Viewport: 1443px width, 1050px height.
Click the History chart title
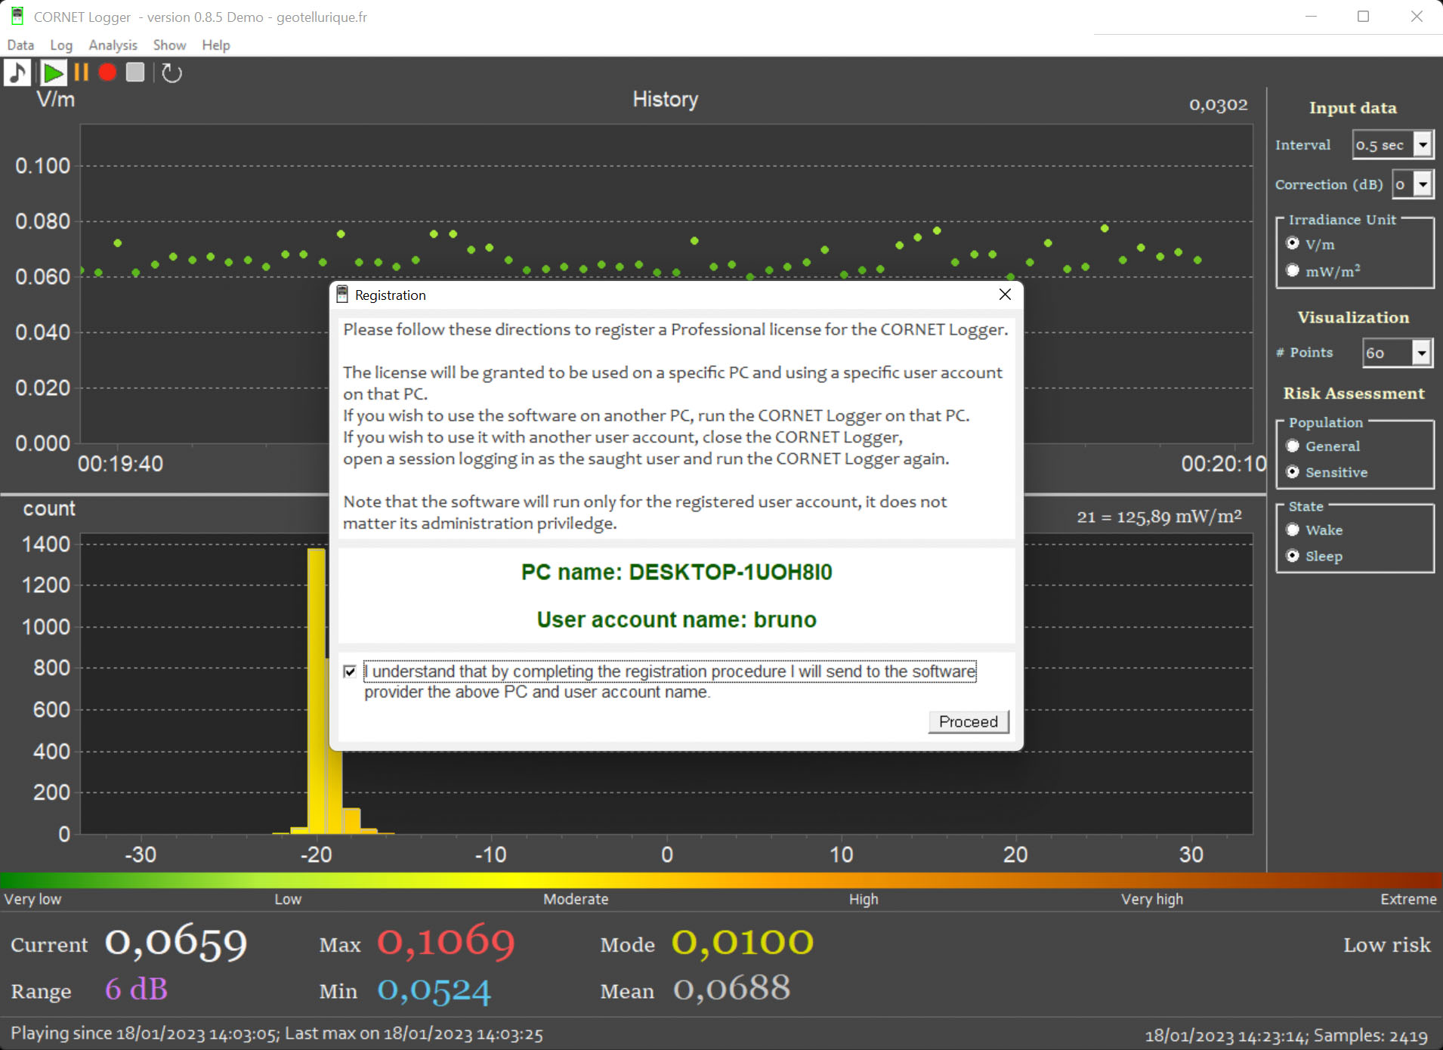[665, 100]
